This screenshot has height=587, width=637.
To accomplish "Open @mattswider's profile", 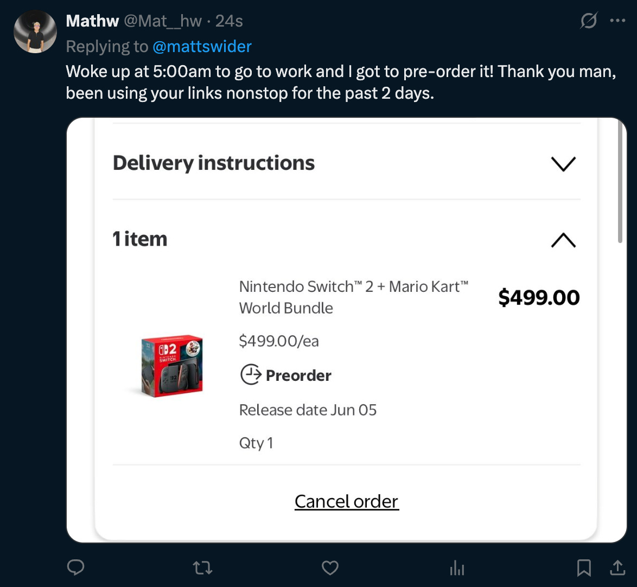I will click(x=203, y=46).
